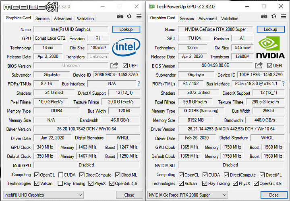
Task: Toggle Ray Tracing checkbox in Intel window
Action: pos(60,183)
